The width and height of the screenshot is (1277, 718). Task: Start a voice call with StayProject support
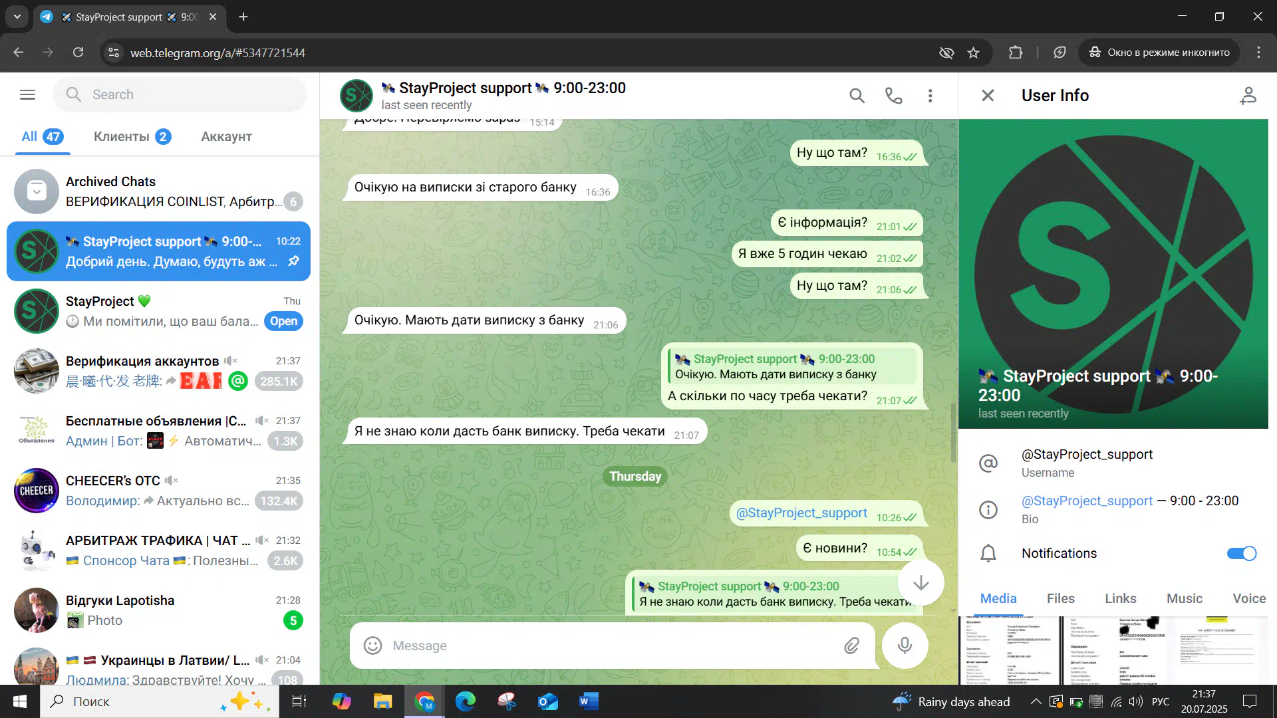pos(893,96)
